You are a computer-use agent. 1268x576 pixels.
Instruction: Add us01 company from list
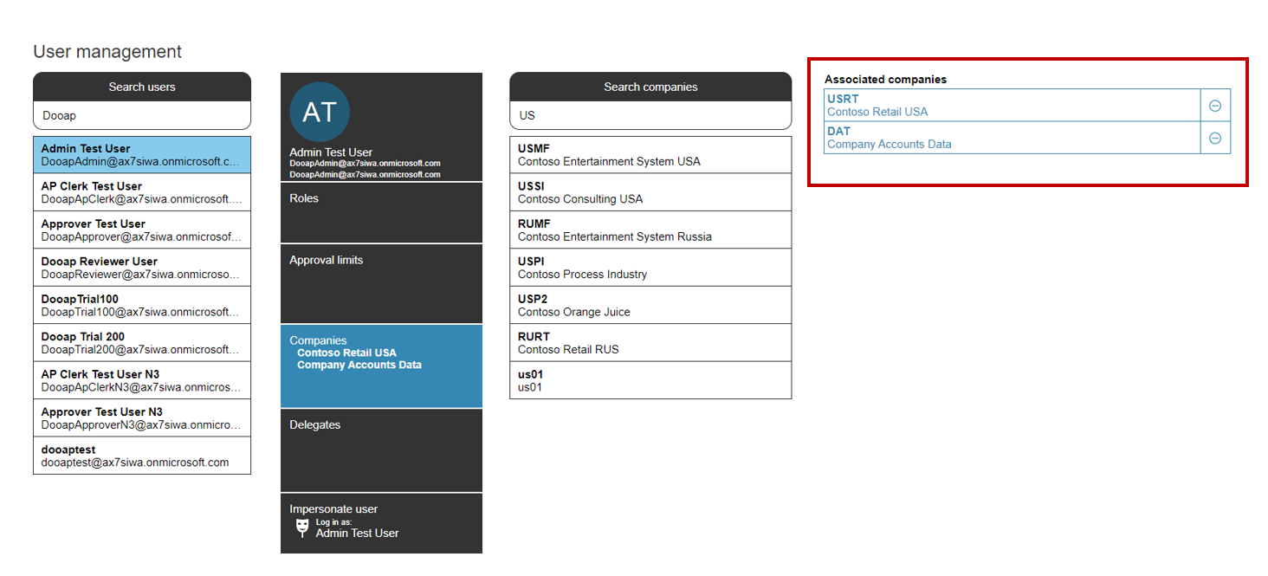(x=650, y=380)
